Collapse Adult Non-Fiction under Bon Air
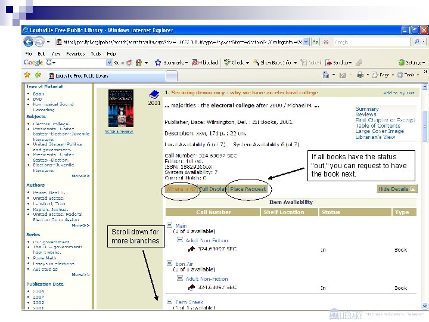Viewport: 429px width, 322px height. point(180,278)
